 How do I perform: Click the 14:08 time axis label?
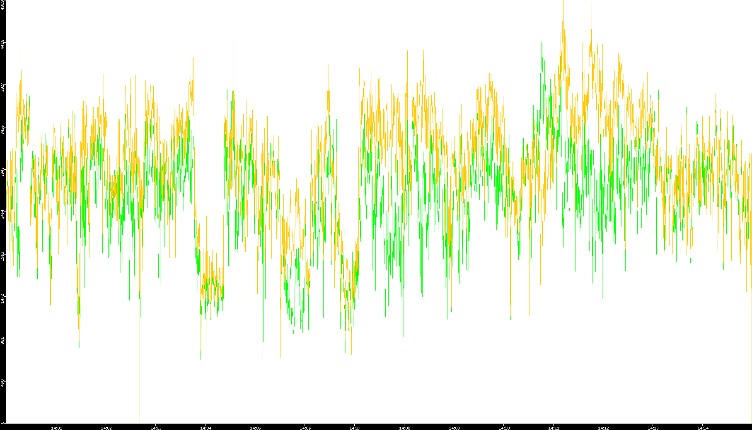pyautogui.click(x=404, y=428)
